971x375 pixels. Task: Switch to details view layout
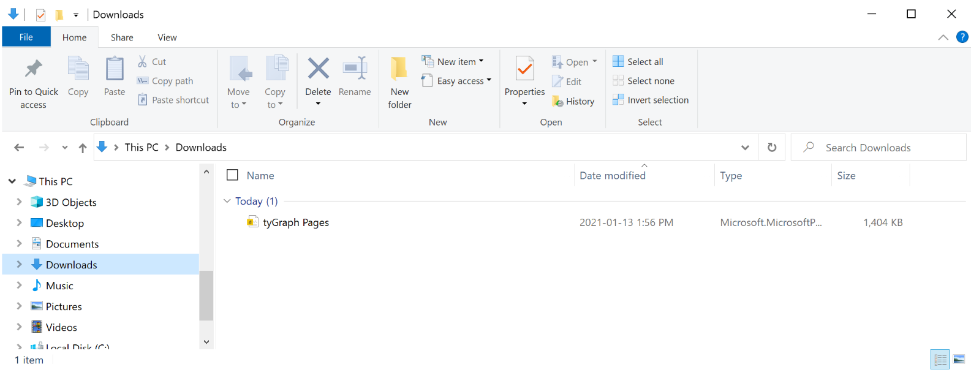[940, 359]
